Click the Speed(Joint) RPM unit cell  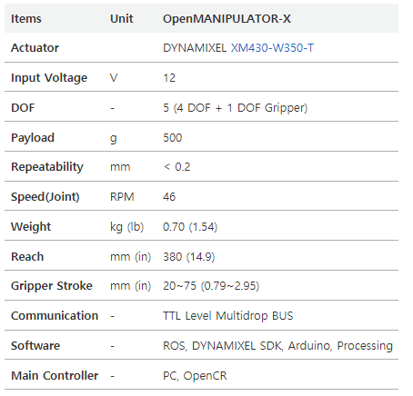click(x=122, y=197)
